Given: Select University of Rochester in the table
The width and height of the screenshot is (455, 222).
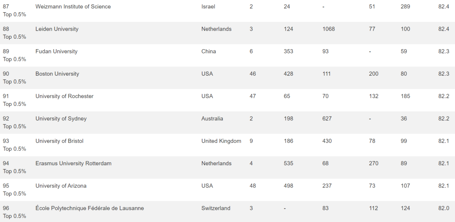Looking at the screenshot, I should pos(64,96).
